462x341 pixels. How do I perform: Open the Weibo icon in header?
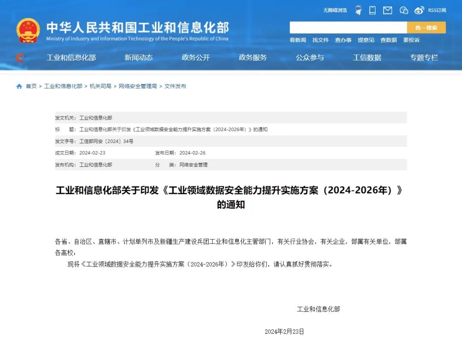(419, 10)
